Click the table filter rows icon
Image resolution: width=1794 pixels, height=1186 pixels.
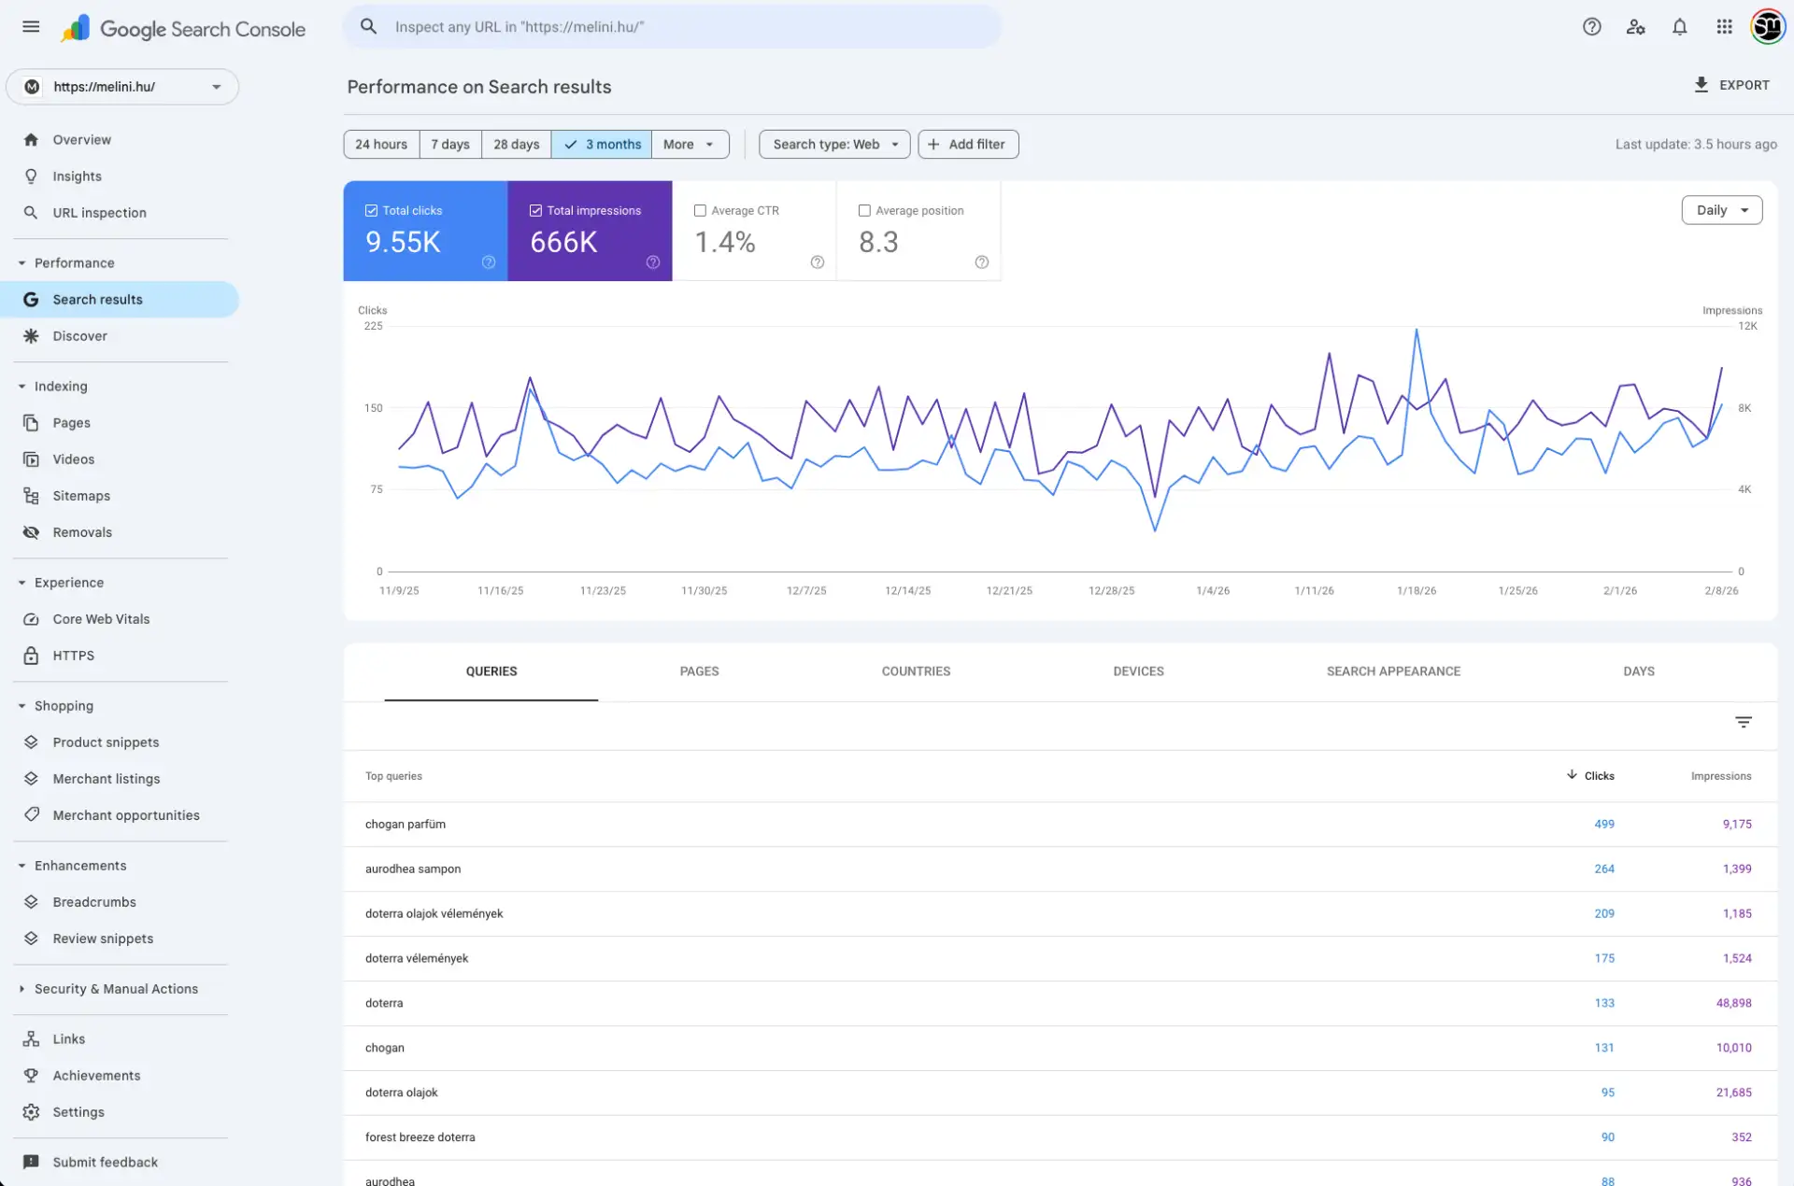[x=1743, y=722]
